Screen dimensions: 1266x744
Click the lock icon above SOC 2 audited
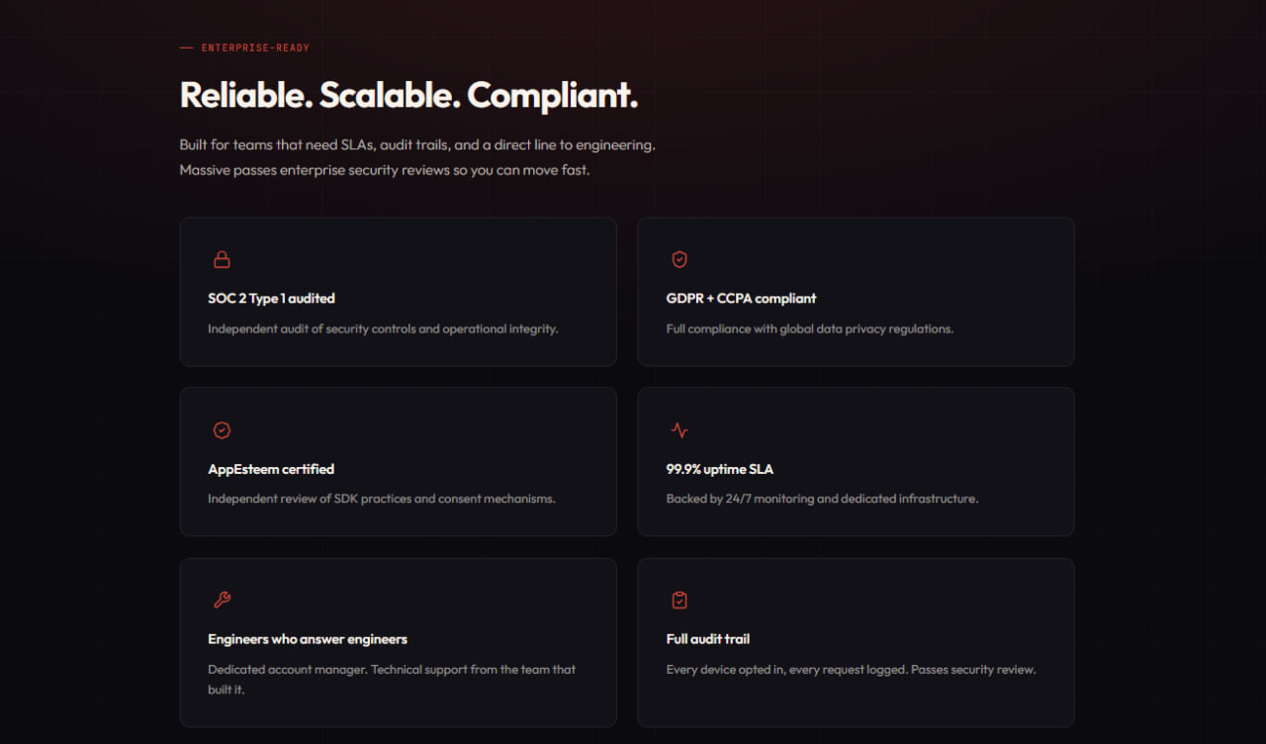222,260
